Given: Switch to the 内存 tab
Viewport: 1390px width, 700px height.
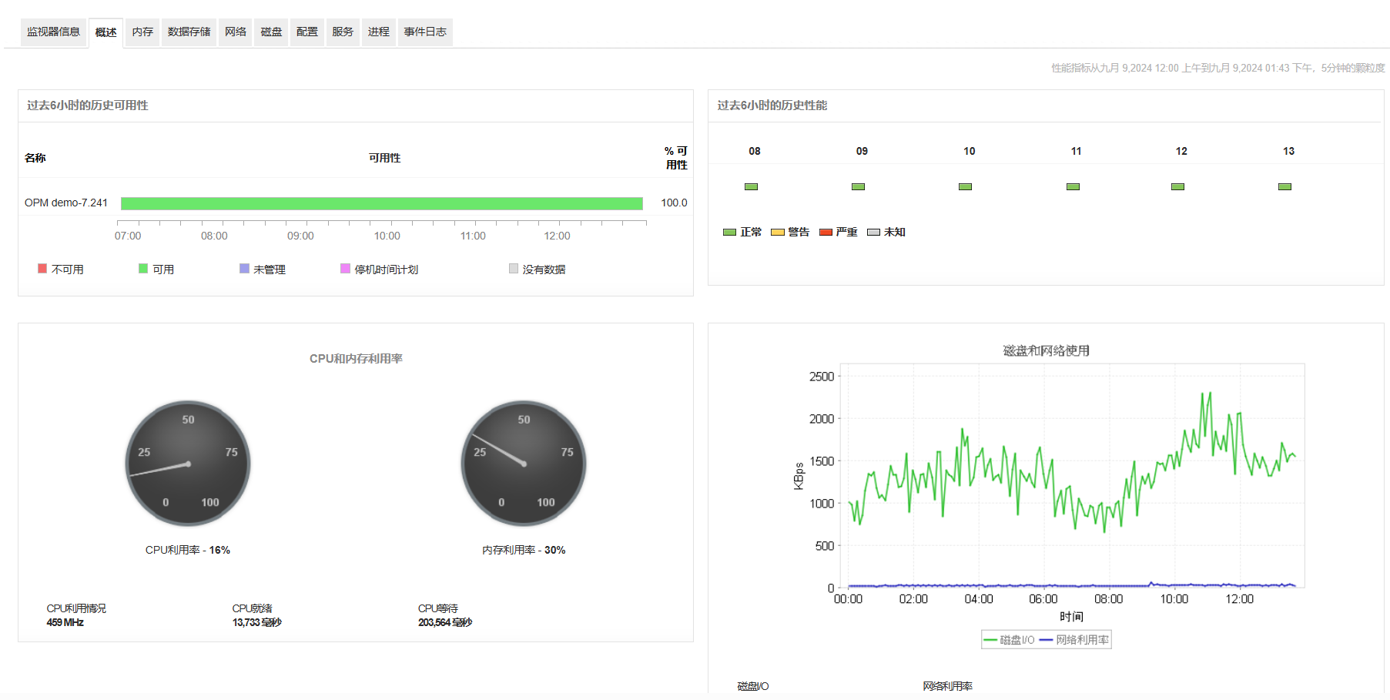Looking at the screenshot, I should click(x=142, y=32).
